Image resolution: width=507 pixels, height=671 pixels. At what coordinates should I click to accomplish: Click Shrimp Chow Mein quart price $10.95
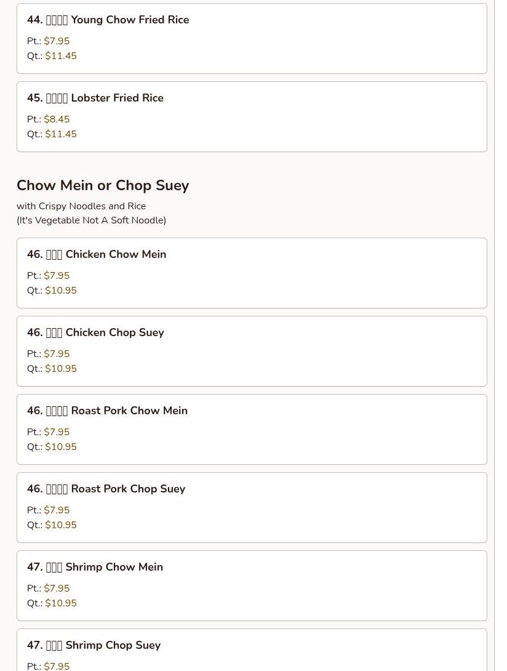[x=61, y=603]
